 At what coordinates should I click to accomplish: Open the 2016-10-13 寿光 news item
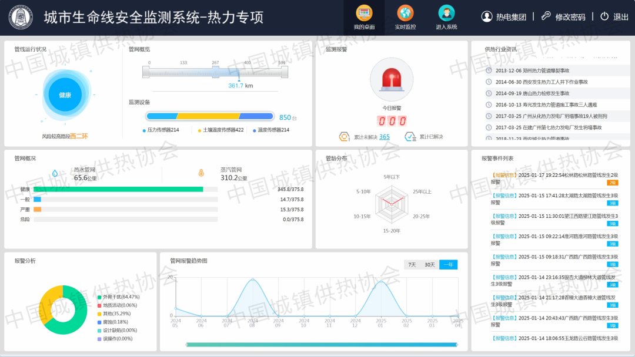tap(538, 105)
